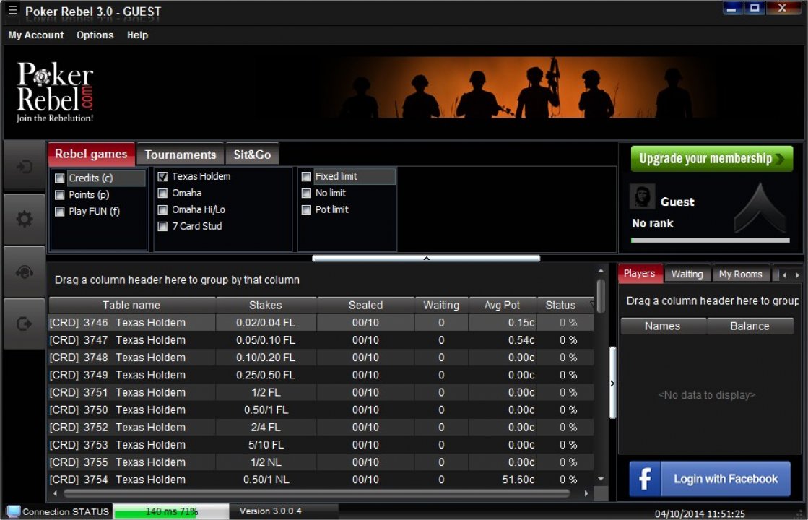
Task: Click the Poker Rebel logo
Action: pyautogui.click(x=55, y=92)
